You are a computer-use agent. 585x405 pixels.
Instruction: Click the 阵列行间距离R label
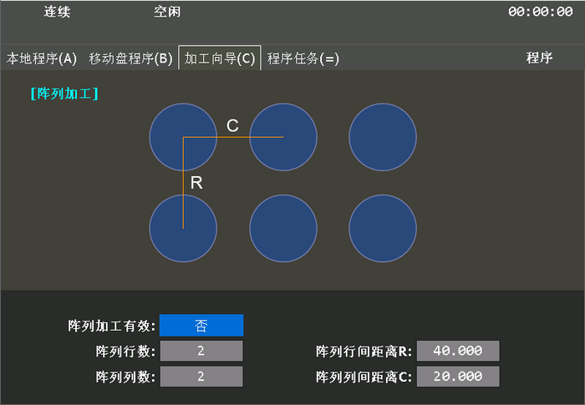pos(364,351)
